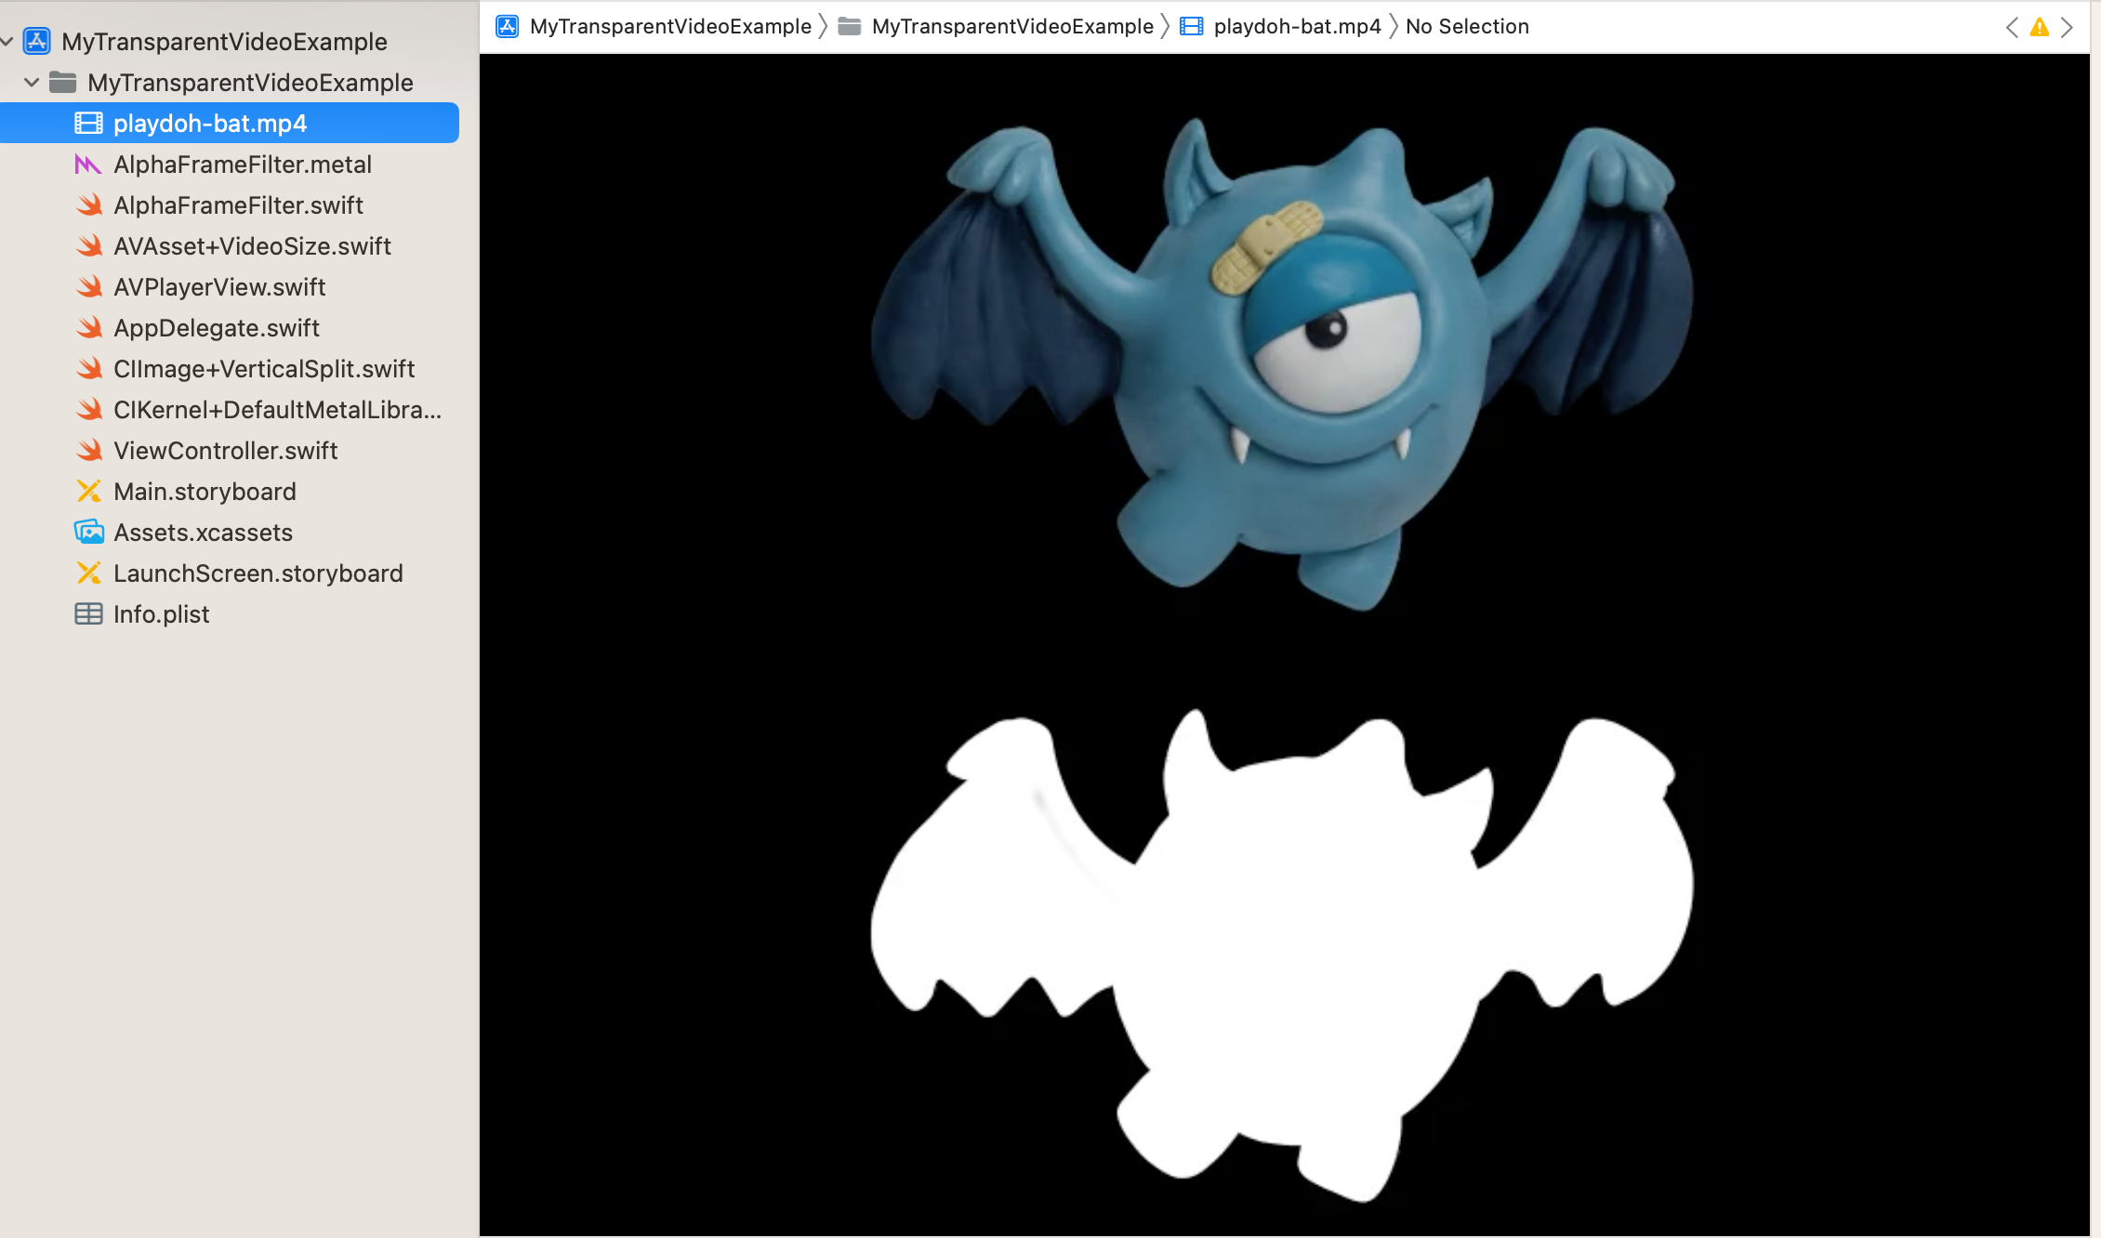Click the film icon beside playdoh-bat.mp4 in sidebar
The height and width of the screenshot is (1238, 2101).
coord(88,124)
